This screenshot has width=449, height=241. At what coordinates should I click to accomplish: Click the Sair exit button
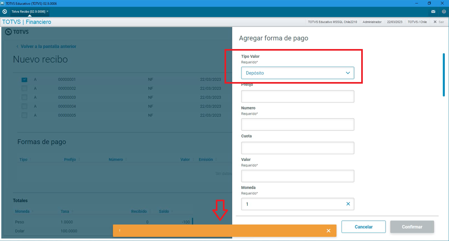coord(439,22)
